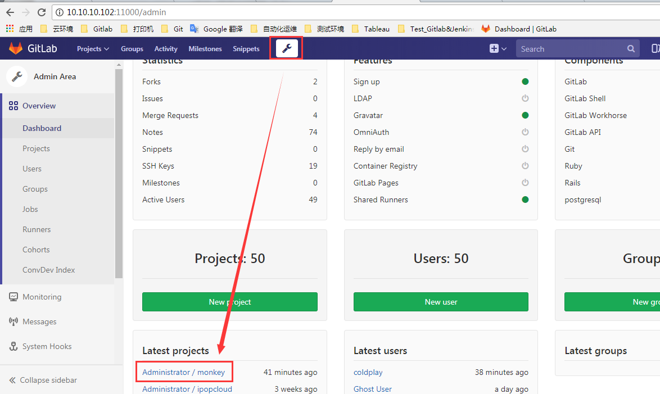Screen dimensions: 660x394
Task: Click the Projects: 50 heading
Action: point(230,258)
